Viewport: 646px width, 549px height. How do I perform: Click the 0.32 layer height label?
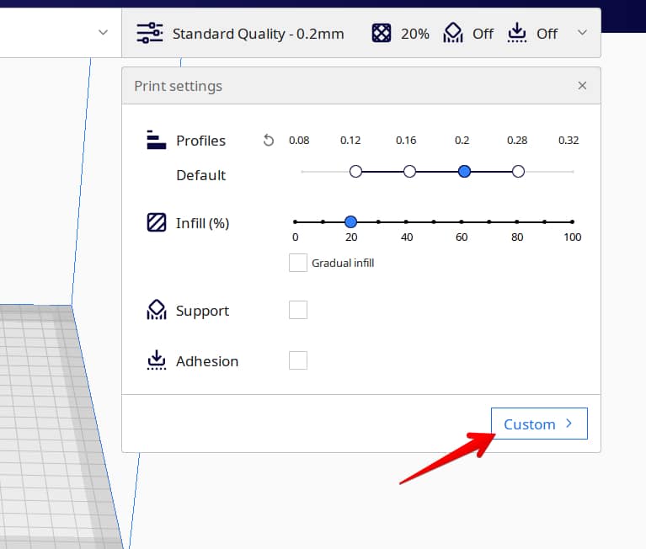click(x=569, y=140)
